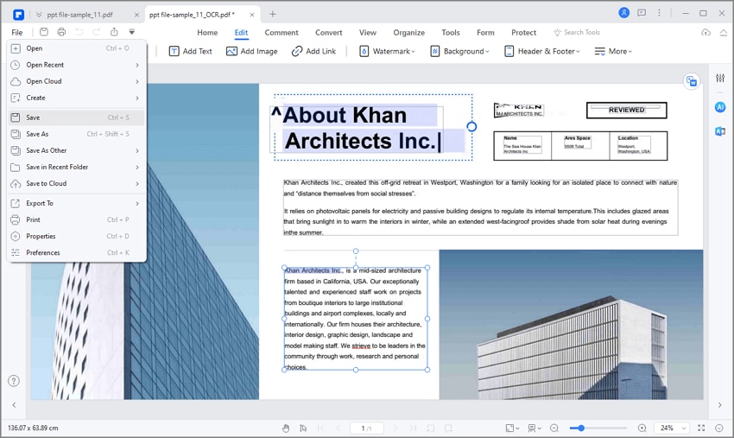Open the quick access toolbar customize arrow
Viewport: 734px width, 438px height.
click(x=132, y=32)
